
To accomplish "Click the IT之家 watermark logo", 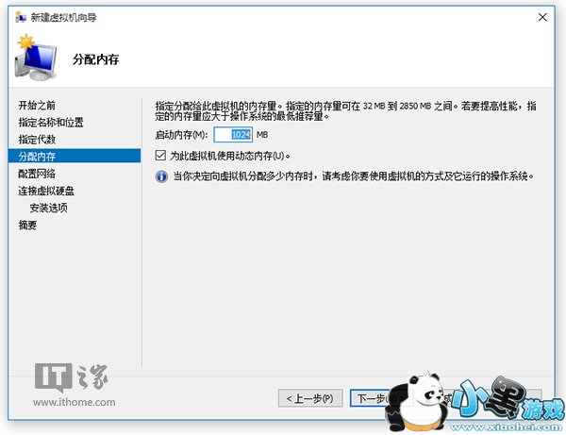I will pyautogui.click(x=72, y=377).
